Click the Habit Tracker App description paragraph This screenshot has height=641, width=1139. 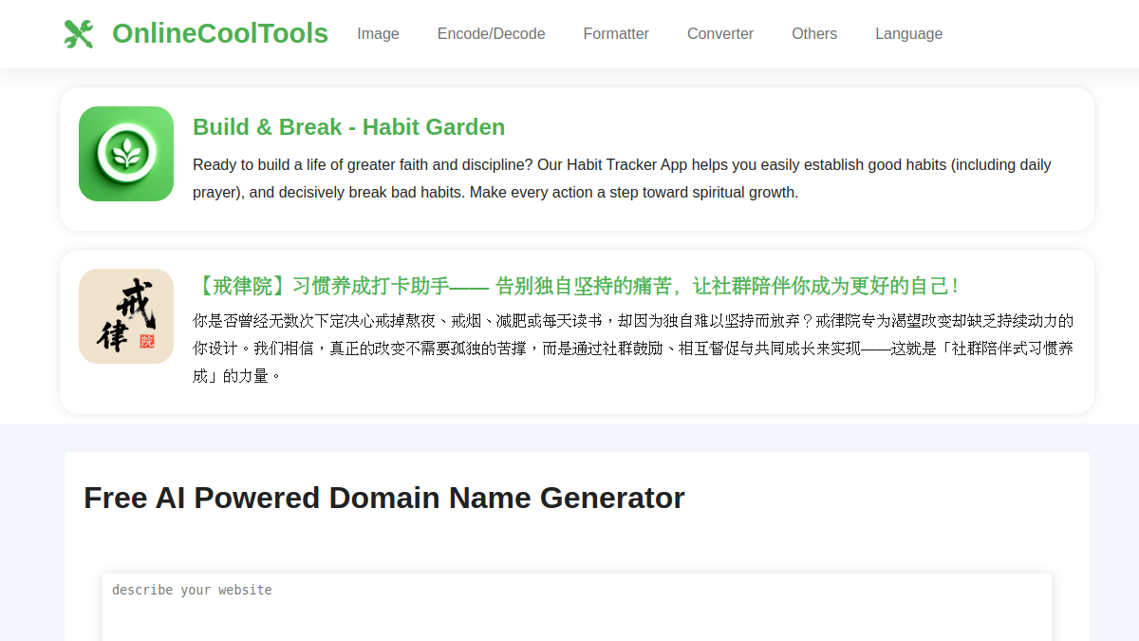634,179
